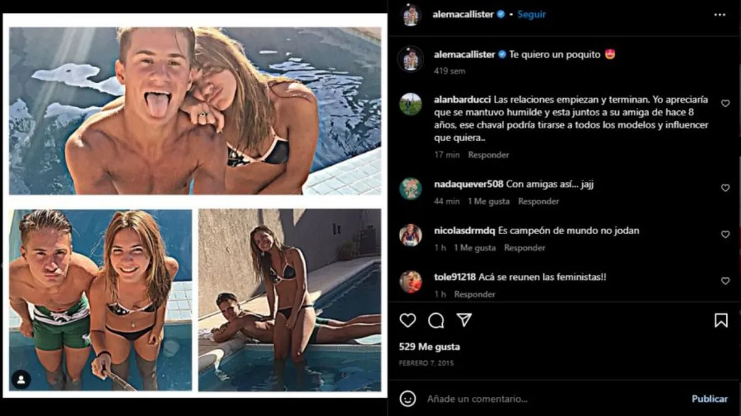Viewport: 741px width, 416px height.
Task: Like nadaquever508's comment
Action: (726, 188)
